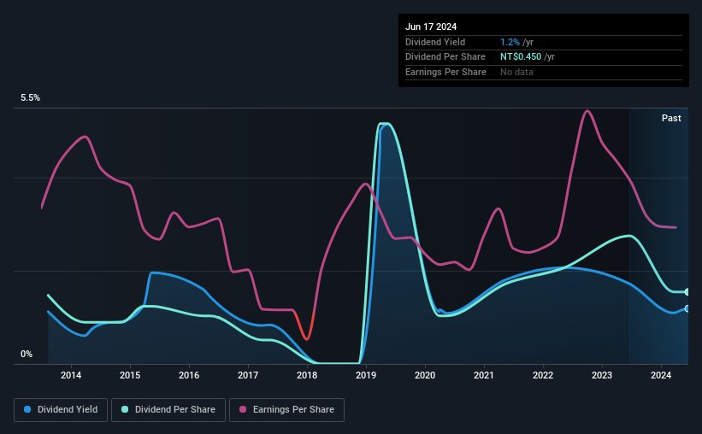This screenshot has width=702, height=434.
Task: Toggle the Dividend Per Share legend button
Action: coord(168,410)
